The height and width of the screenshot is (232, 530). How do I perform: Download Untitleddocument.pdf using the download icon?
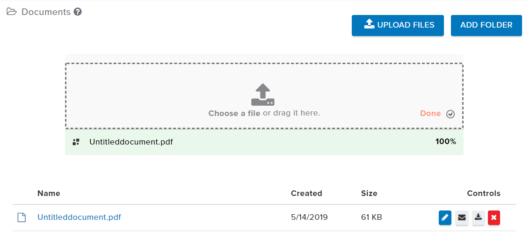tap(478, 217)
